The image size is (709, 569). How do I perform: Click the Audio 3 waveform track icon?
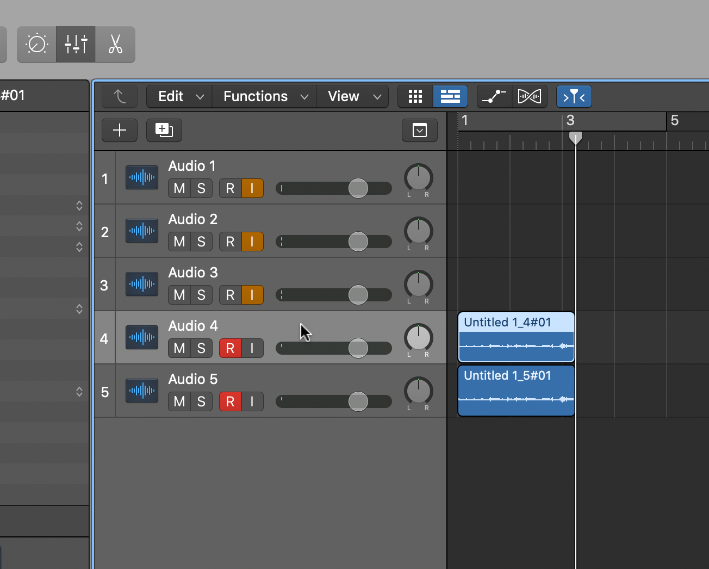click(142, 284)
